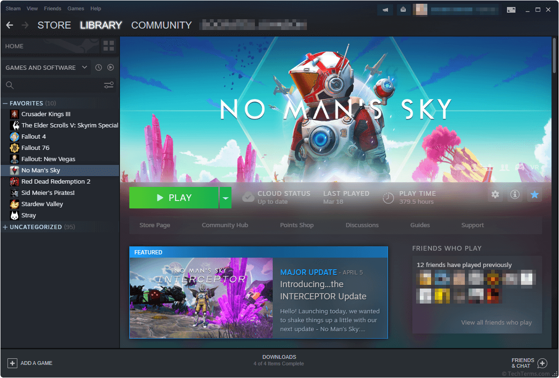Open the Points Shop link
This screenshot has width=559, height=378.
pyautogui.click(x=297, y=225)
